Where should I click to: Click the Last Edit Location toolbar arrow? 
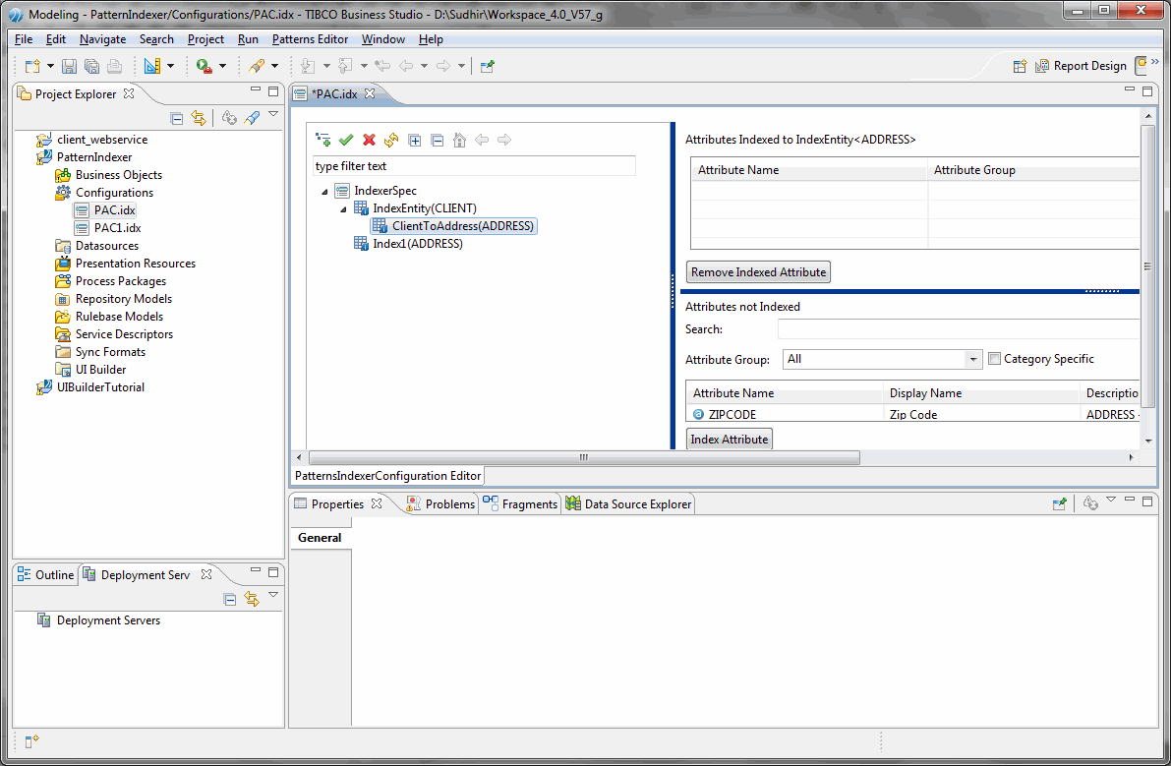tap(382, 67)
